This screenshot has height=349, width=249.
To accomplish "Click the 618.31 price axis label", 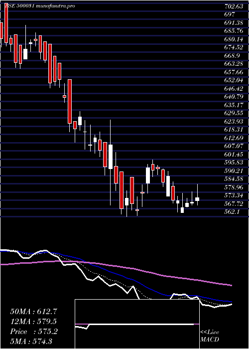I will [x=234, y=130].
